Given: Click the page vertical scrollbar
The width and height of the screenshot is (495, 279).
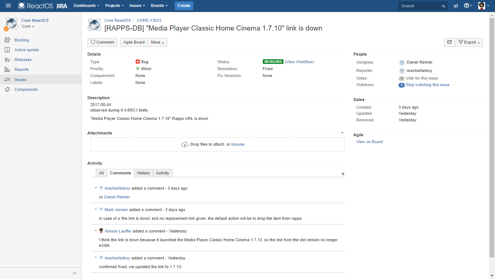Looking at the screenshot, I should point(492,138).
